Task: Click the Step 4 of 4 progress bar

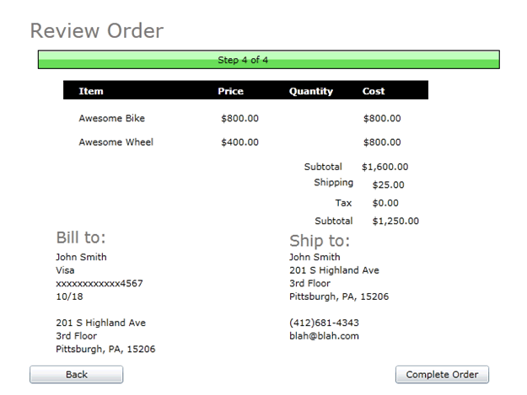Action: click(268, 60)
